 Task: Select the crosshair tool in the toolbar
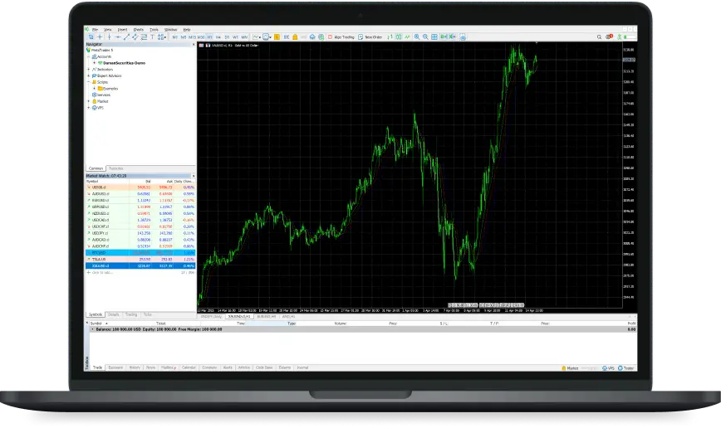tap(100, 37)
